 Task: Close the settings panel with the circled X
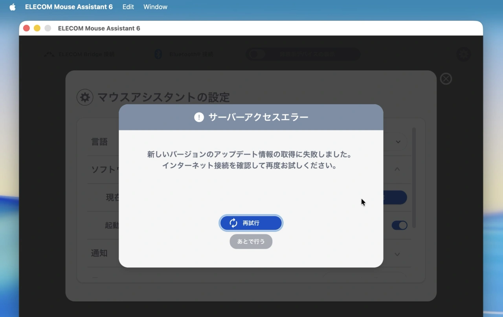point(446,79)
